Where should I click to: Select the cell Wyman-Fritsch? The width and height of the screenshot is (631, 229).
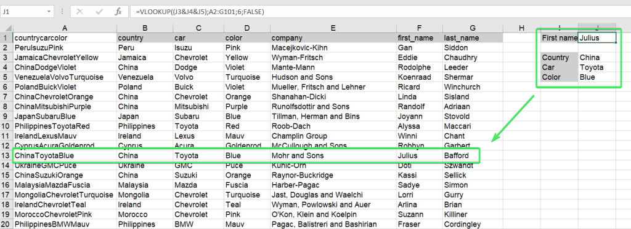click(x=333, y=57)
